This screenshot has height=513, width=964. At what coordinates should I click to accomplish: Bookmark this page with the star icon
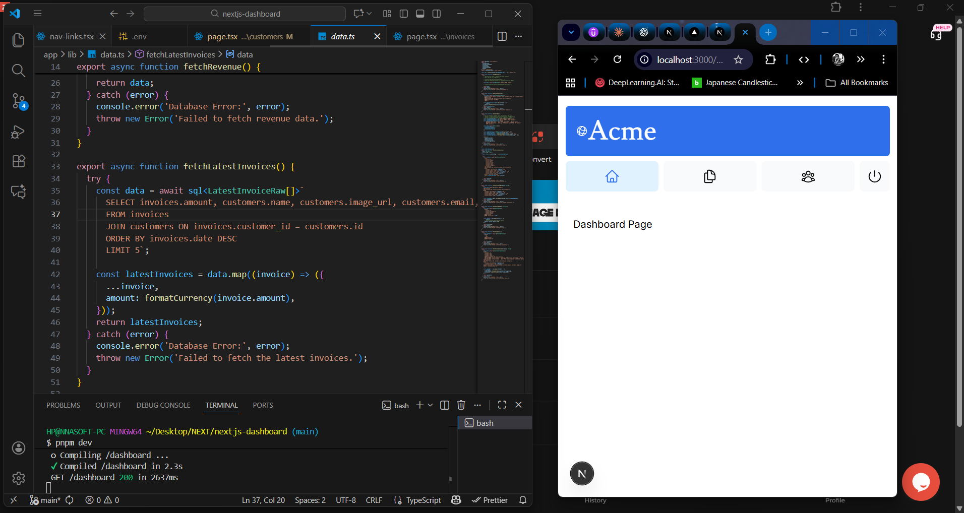739,60
